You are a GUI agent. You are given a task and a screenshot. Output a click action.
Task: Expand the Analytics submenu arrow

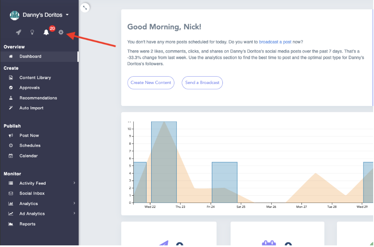point(74,203)
